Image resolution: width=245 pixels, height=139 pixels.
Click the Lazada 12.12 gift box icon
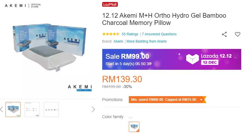[192, 59]
